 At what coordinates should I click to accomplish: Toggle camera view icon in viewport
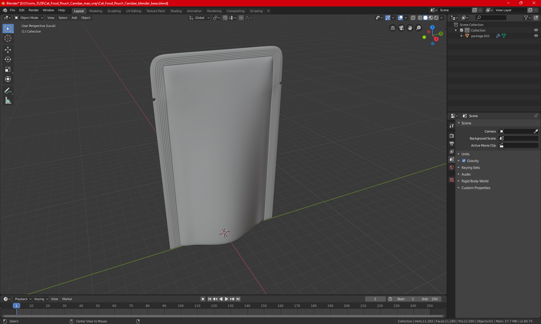coord(401,28)
